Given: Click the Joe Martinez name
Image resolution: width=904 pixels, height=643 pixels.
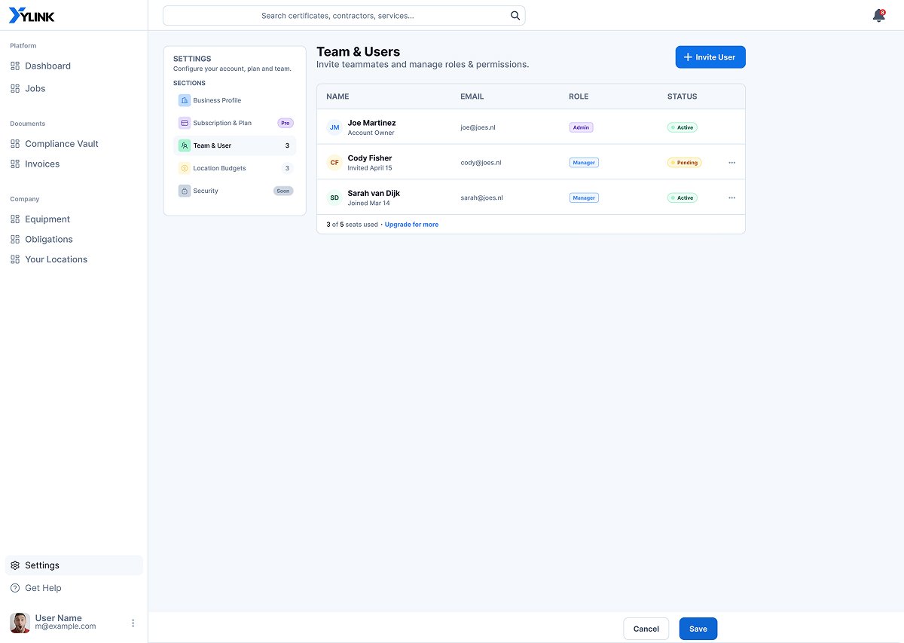Looking at the screenshot, I should 371,123.
